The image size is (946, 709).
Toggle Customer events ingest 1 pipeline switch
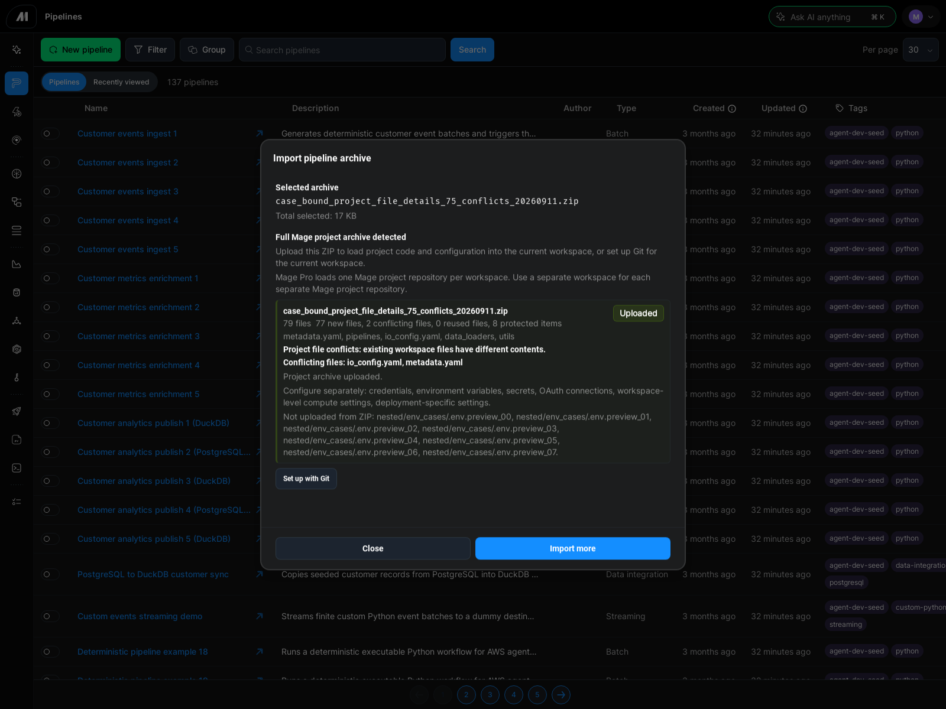(x=50, y=134)
